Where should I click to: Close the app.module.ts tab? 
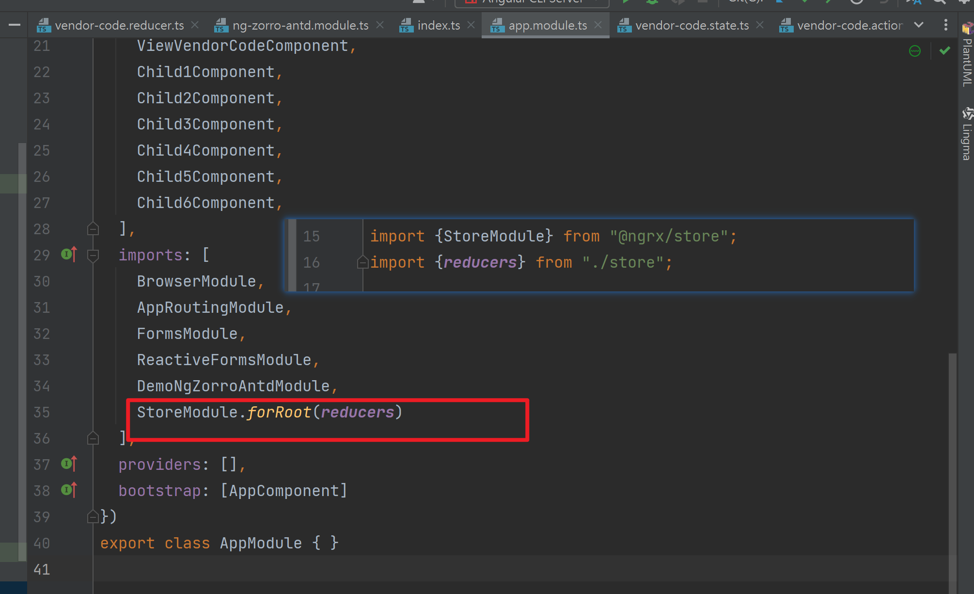coord(598,25)
